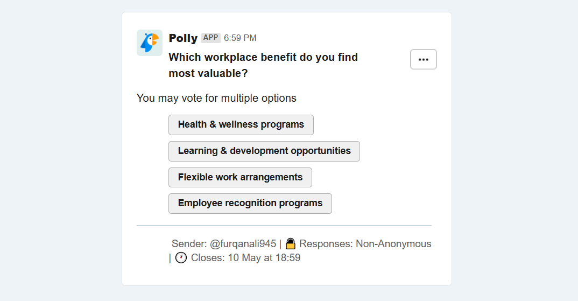Click the pipe separator before the clock icon
This screenshot has height=301, width=578.
click(170, 258)
